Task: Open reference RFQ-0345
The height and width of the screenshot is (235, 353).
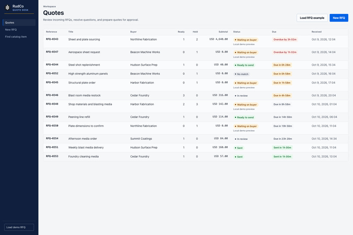Action: (52, 83)
